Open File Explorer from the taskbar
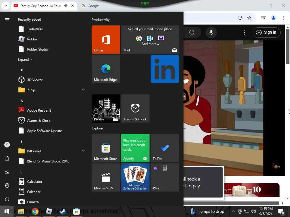This screenshot has width=290, height=217. point(21,211)
